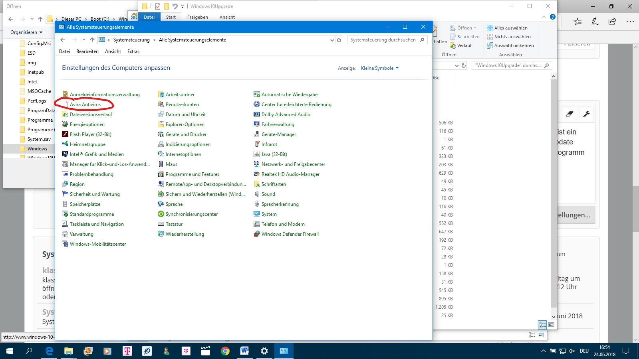Click Nichts auswählen in Explorer ribbon
Image resolution: width=639 pixels, height=359 pixels.
[509, 37]
